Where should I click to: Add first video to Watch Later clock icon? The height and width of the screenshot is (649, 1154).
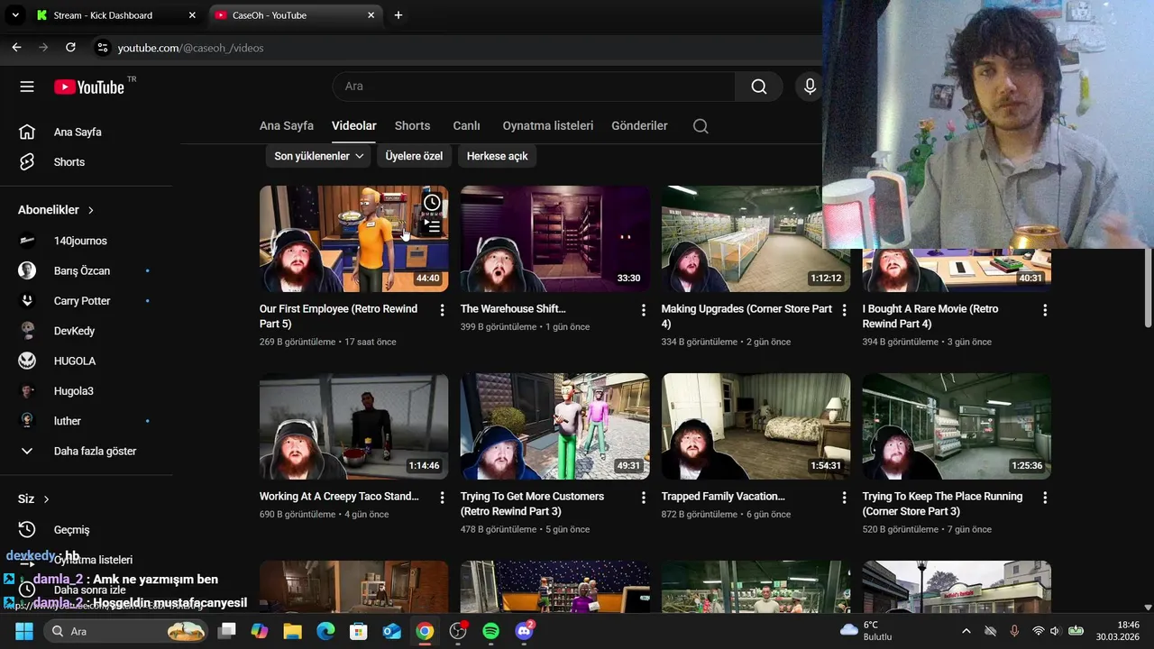(x=433, y=202)
